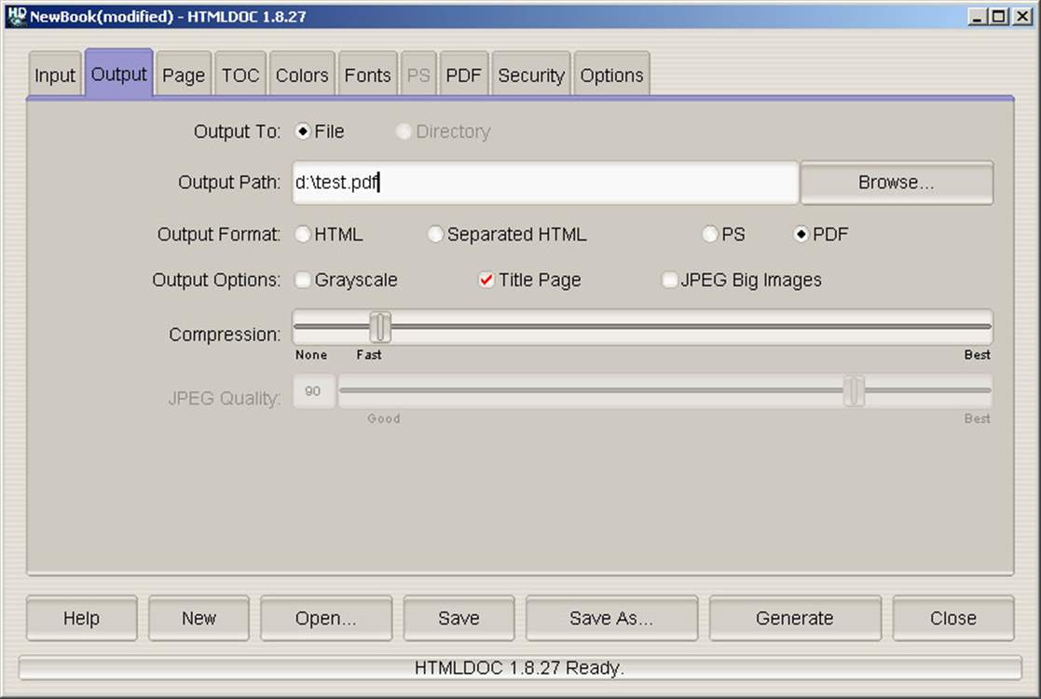The height and width of the screenshot is (699, 1041).
Task: Click the 'HTMLDOC 1.8.27 Ready.' status bar
Action: point(520,668)
